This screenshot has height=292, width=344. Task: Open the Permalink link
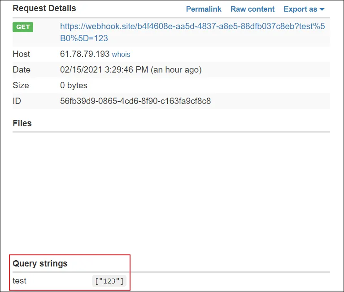pyautogui.click(x=204, y=9)
